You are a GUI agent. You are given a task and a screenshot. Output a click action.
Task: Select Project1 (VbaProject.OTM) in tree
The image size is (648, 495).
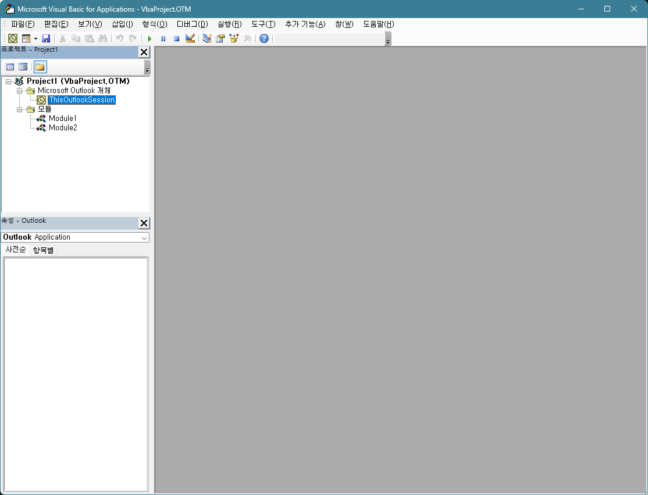pos(78,81)
